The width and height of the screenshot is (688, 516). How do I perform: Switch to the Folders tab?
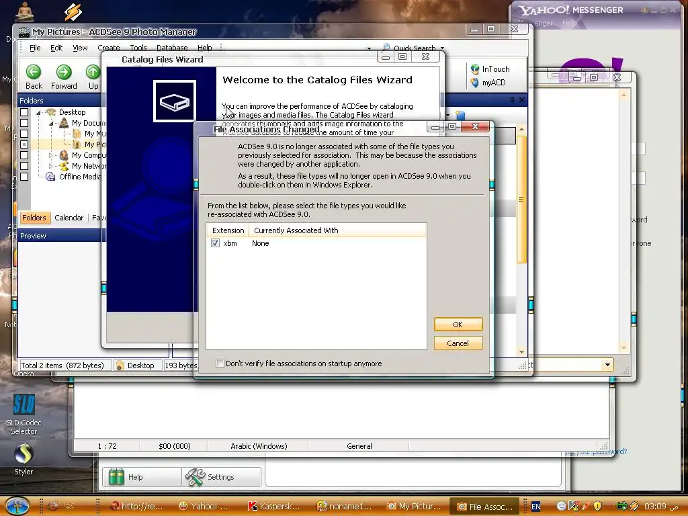[34, 218]
